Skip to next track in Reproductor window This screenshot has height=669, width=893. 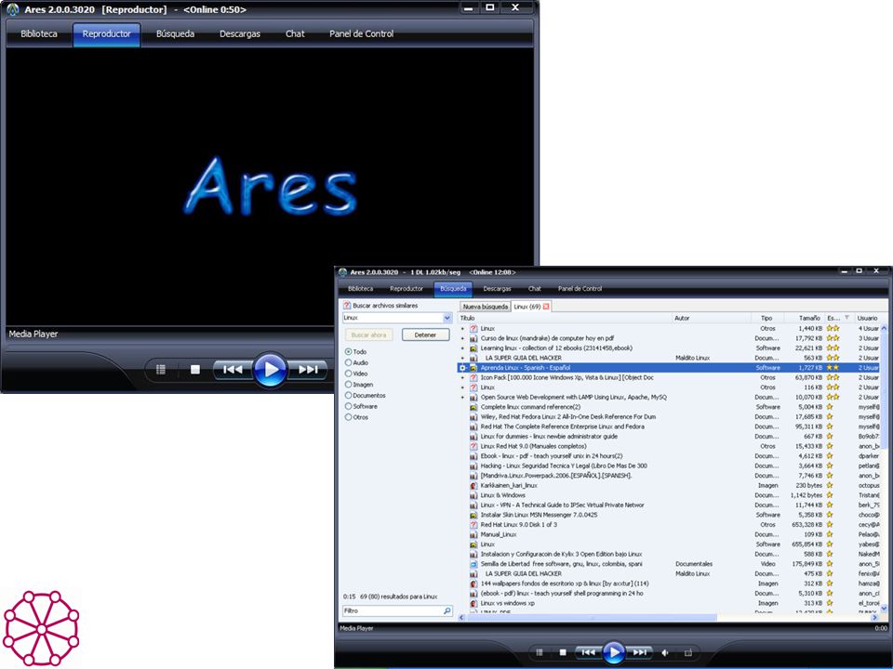308,370
